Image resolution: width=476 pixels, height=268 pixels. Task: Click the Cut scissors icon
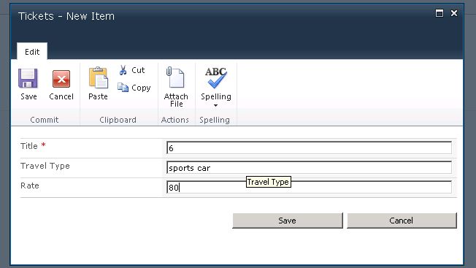(x=123, y=70)
